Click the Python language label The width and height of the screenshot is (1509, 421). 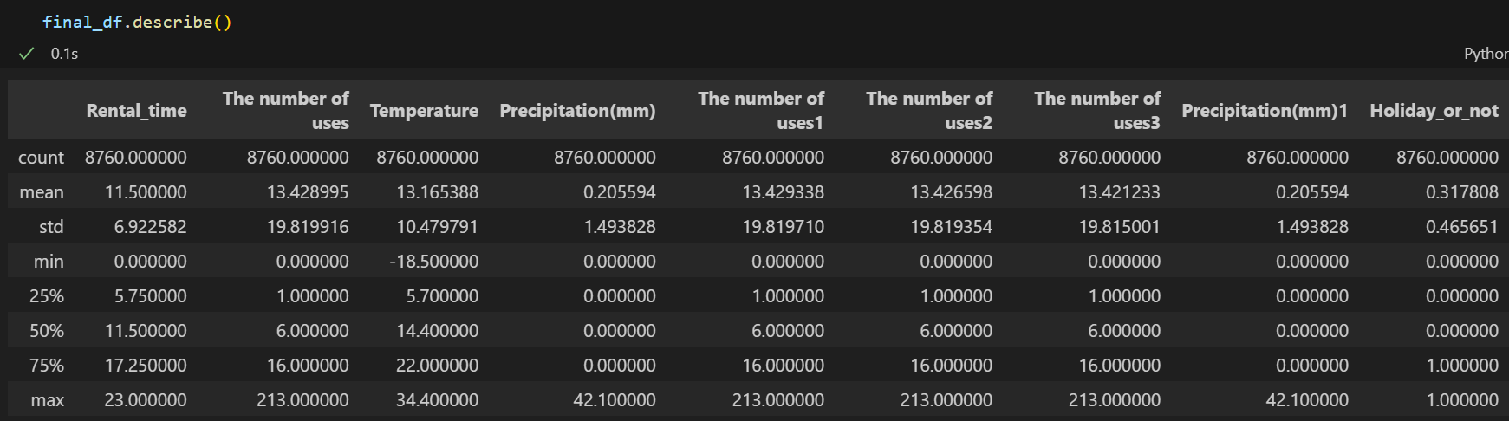click(1486, 54)
